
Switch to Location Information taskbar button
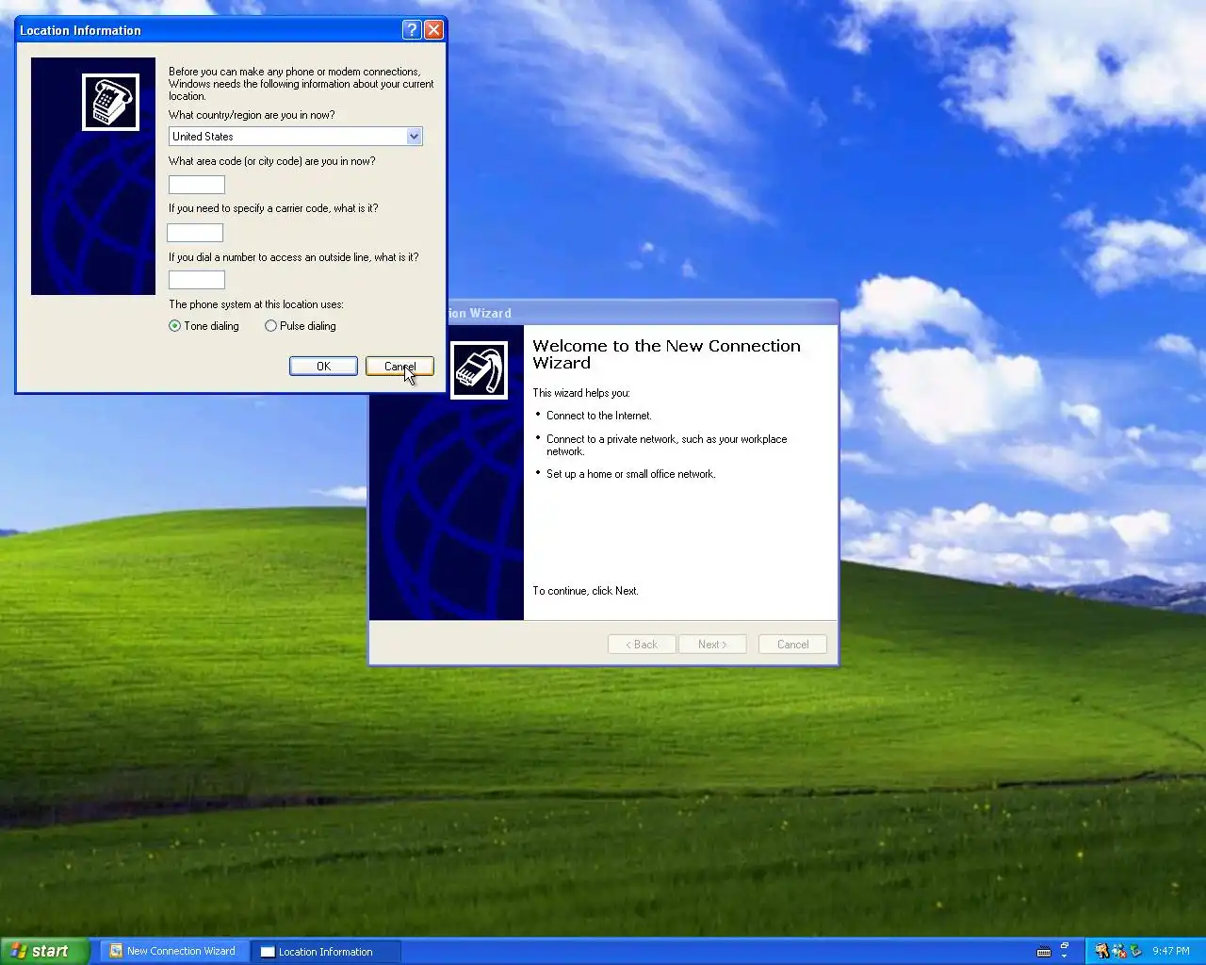coord(327,952)
